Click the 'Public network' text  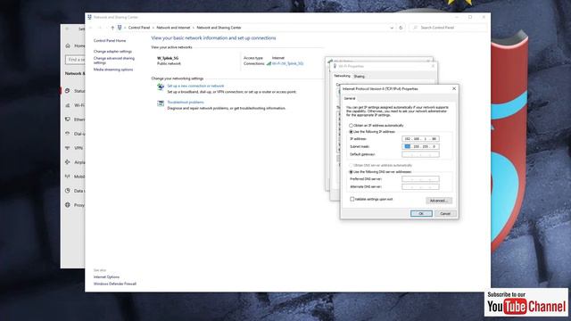tap(169, 63)
